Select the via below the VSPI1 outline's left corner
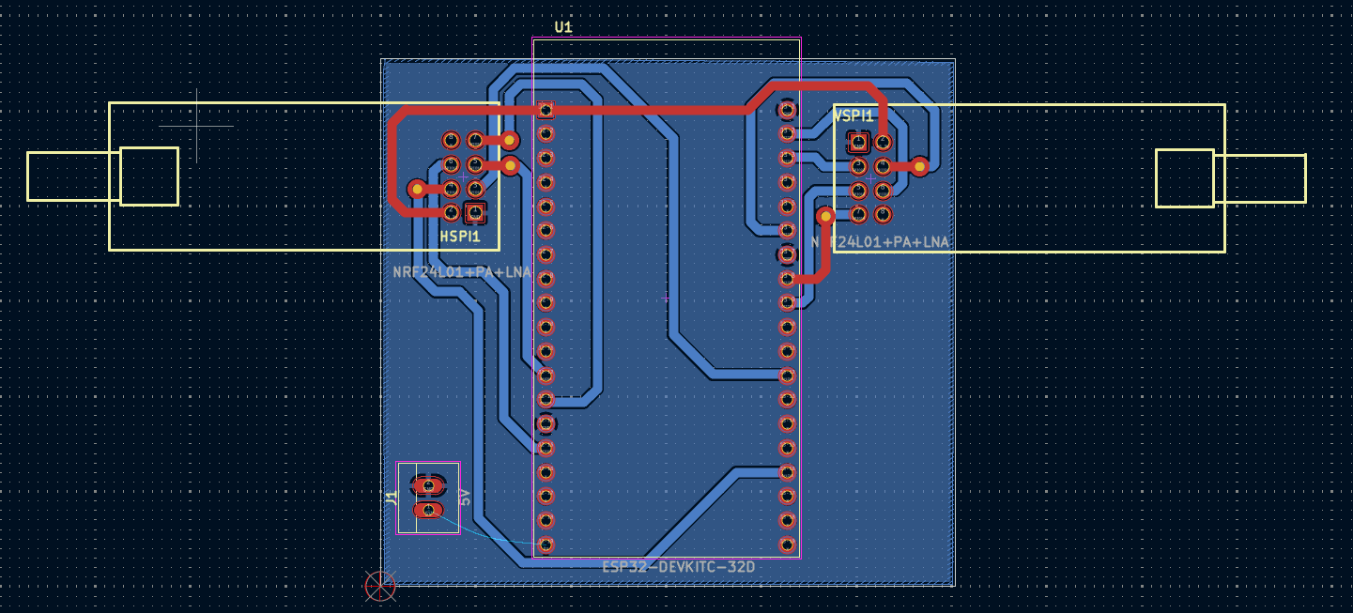Viewport: 1353px width, 613px height. click(825, 216)
